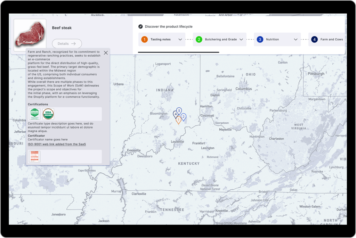The height and width of the screenshot is (238, 356).
Task: Click map pin number 3
Action: click(179, 111)
